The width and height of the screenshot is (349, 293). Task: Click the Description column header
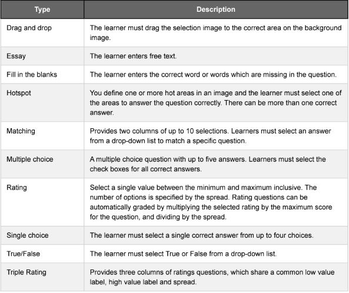click(x=216, y=9)
